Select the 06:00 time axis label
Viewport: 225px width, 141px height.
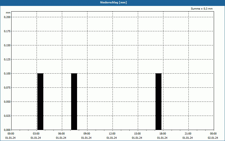click(x=61, y=134)
